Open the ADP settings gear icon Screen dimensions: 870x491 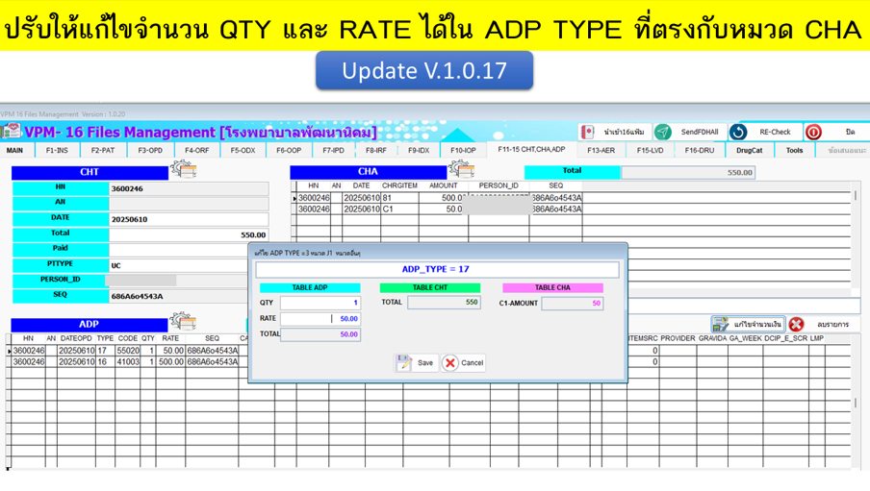(x=183, y=322)
